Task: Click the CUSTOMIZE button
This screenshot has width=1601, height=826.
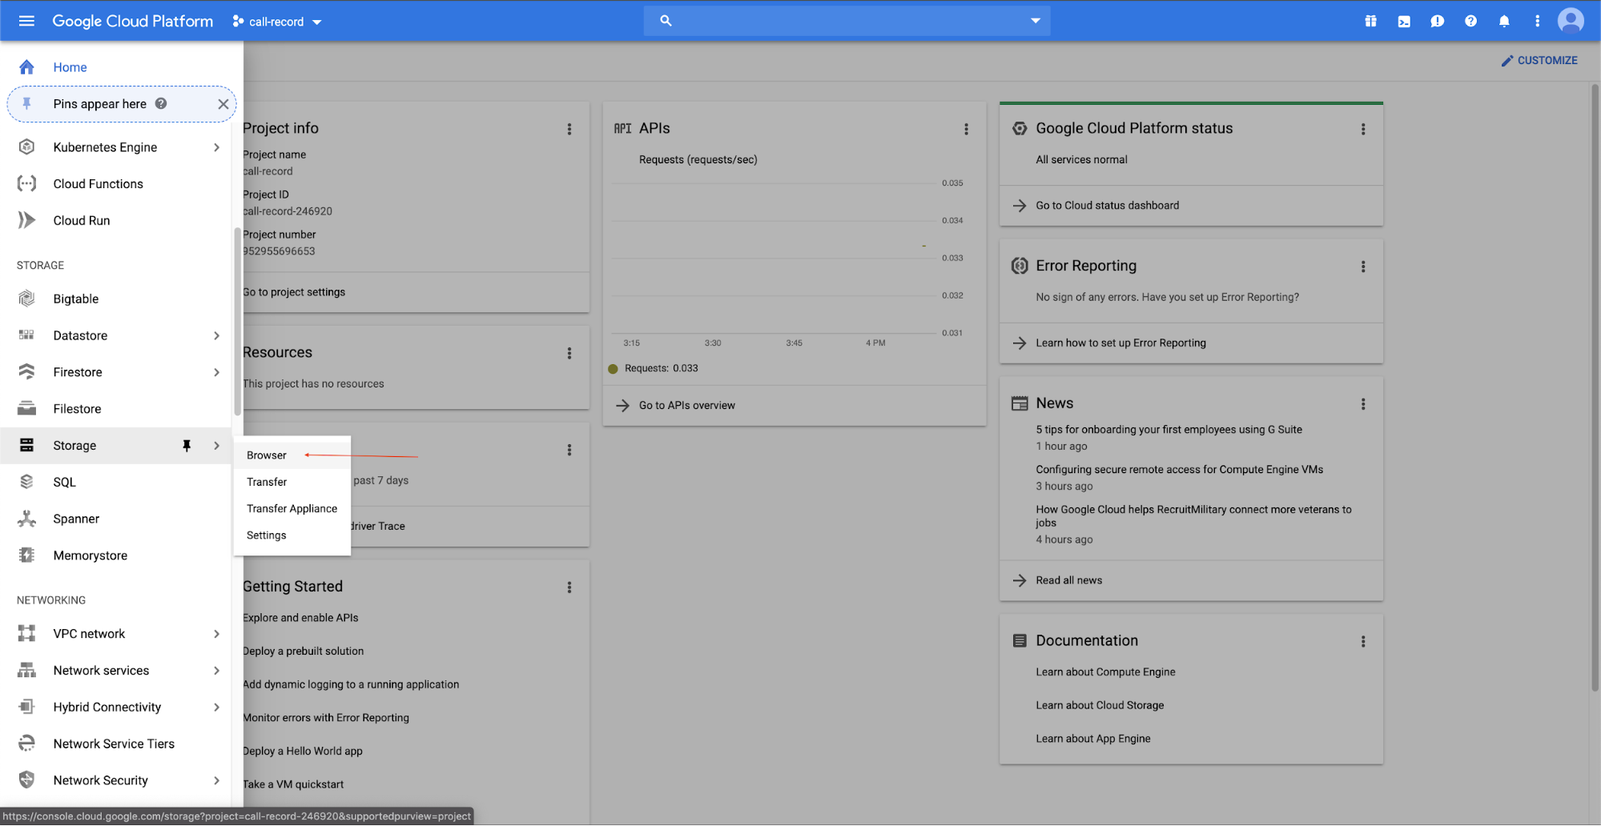Action: coord(1539,61)
